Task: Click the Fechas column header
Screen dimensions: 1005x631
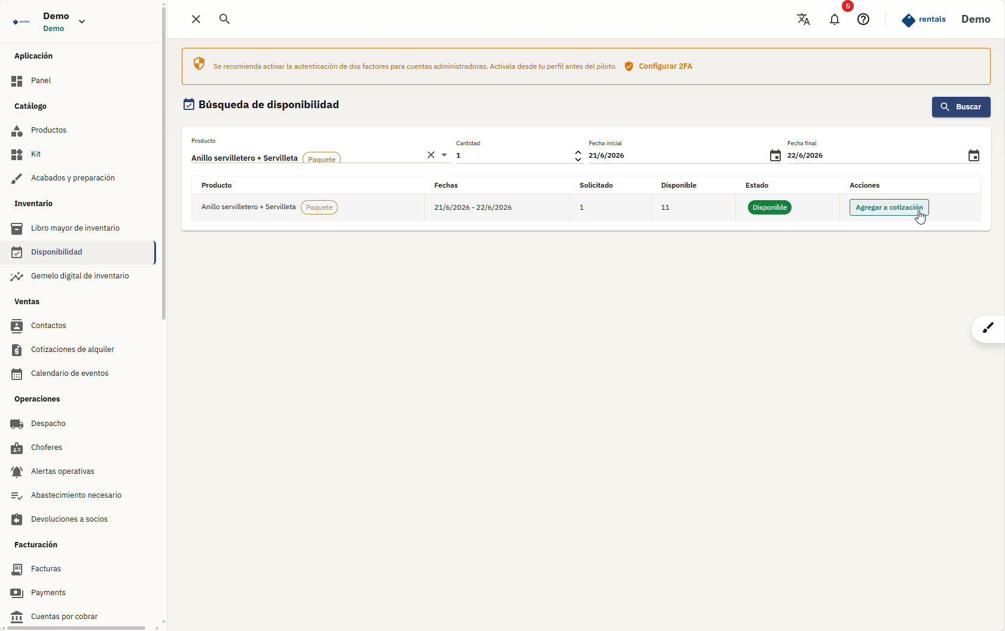Action: [x=446, y=185]
